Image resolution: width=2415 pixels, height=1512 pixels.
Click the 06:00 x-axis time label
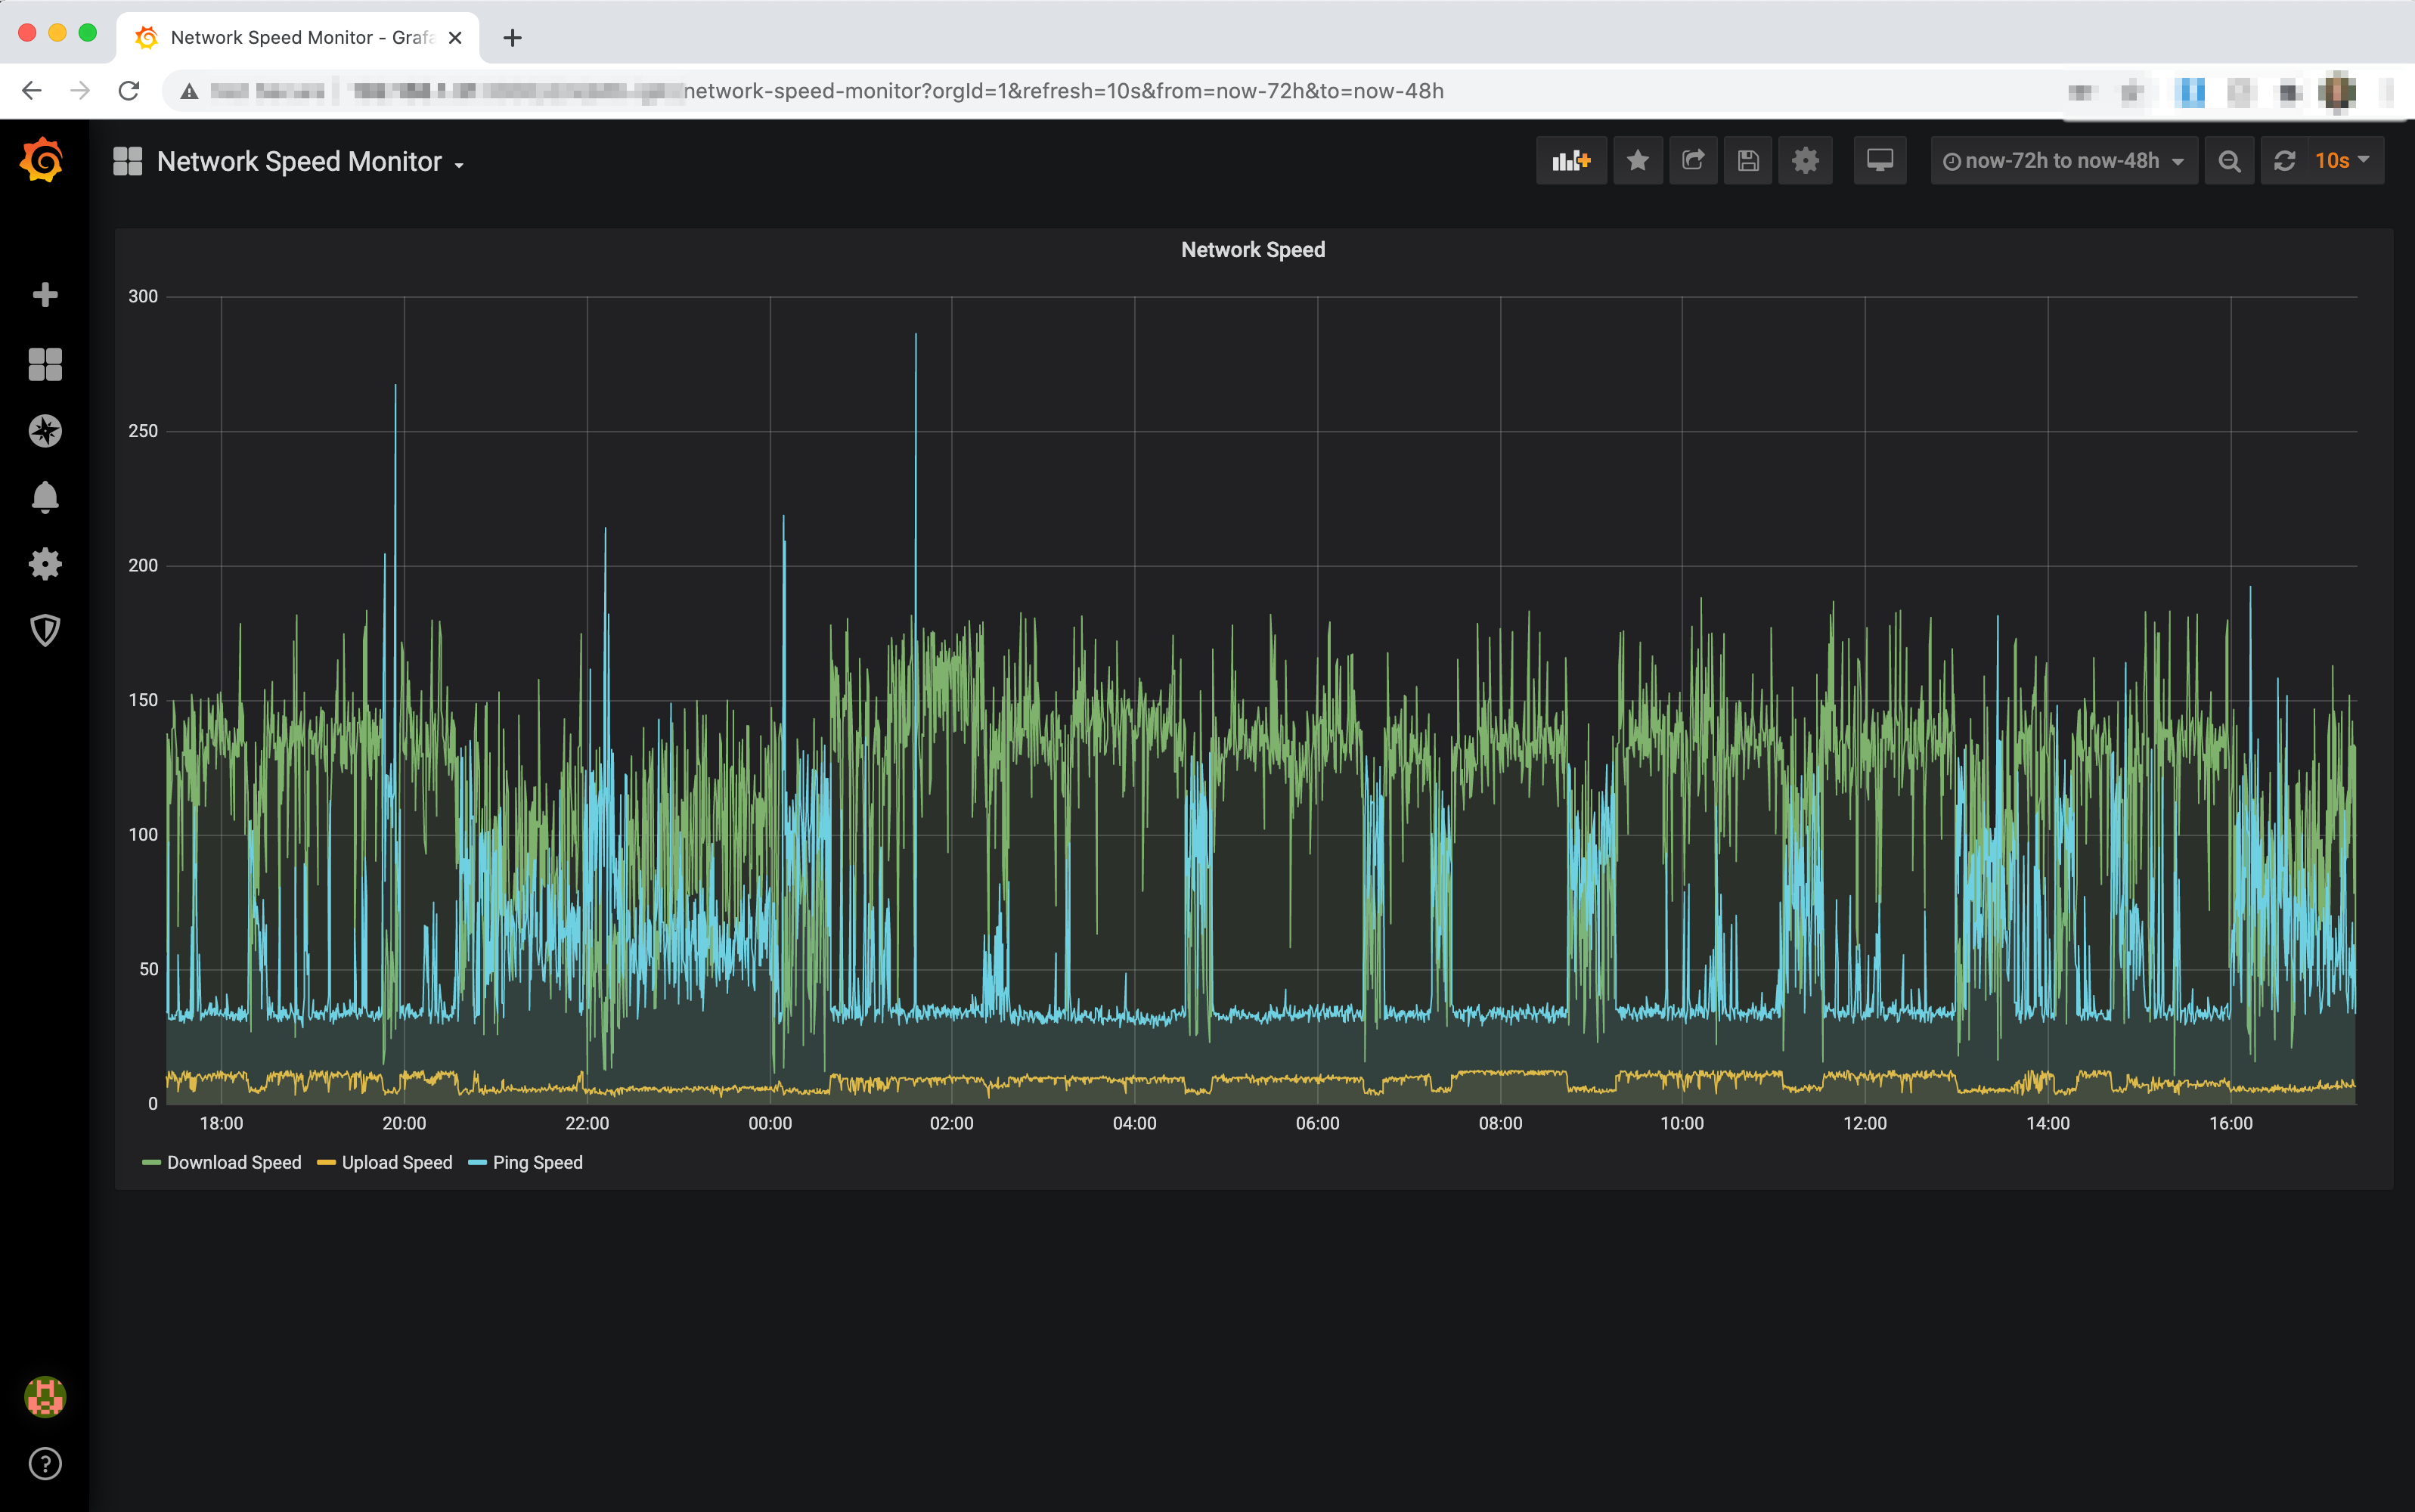tap(1317, 1124)
